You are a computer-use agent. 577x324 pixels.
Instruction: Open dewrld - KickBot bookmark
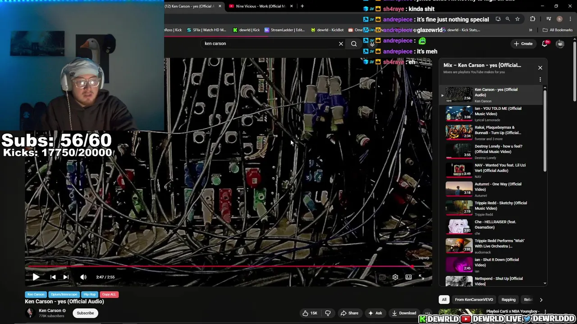[327, 30]
